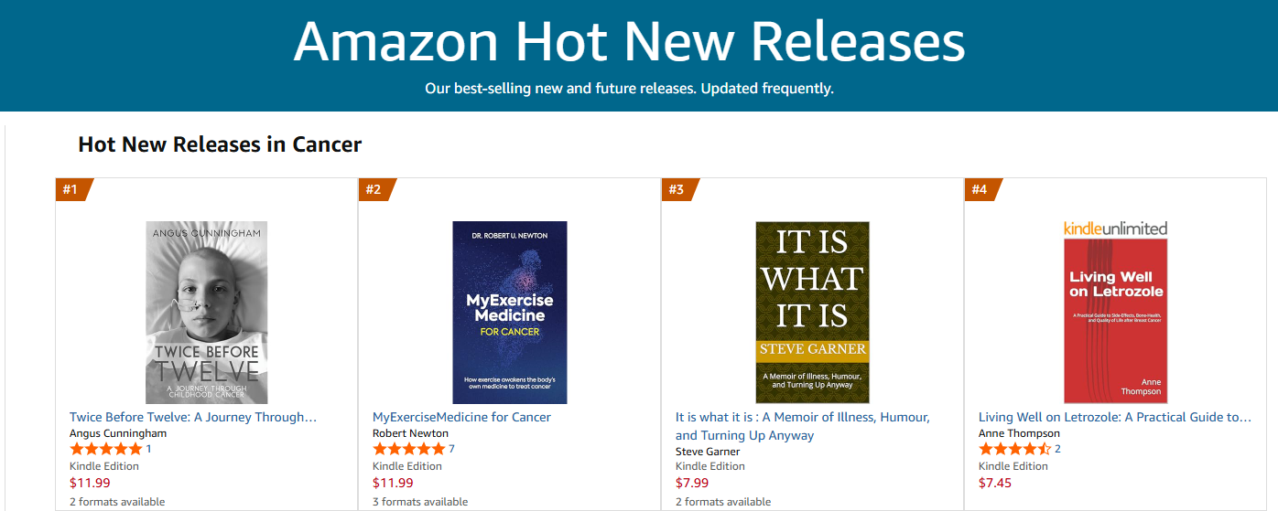1278x511 pixels.
Task: Click the #3 rank badge
Action: click(x=678, y=189)
